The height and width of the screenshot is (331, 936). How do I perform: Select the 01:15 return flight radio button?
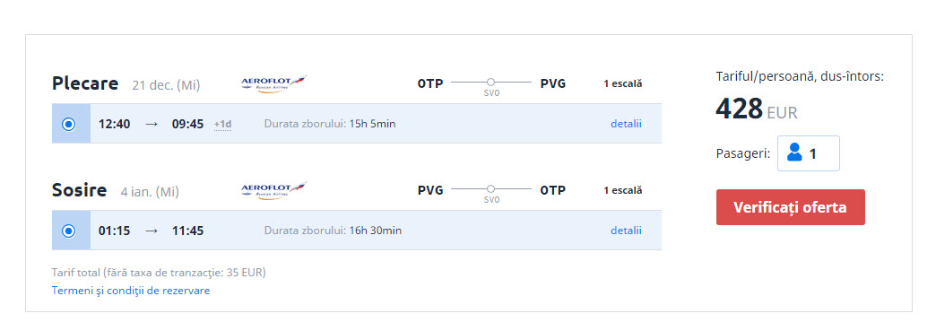pyautogui.click(x=69, y=231)
